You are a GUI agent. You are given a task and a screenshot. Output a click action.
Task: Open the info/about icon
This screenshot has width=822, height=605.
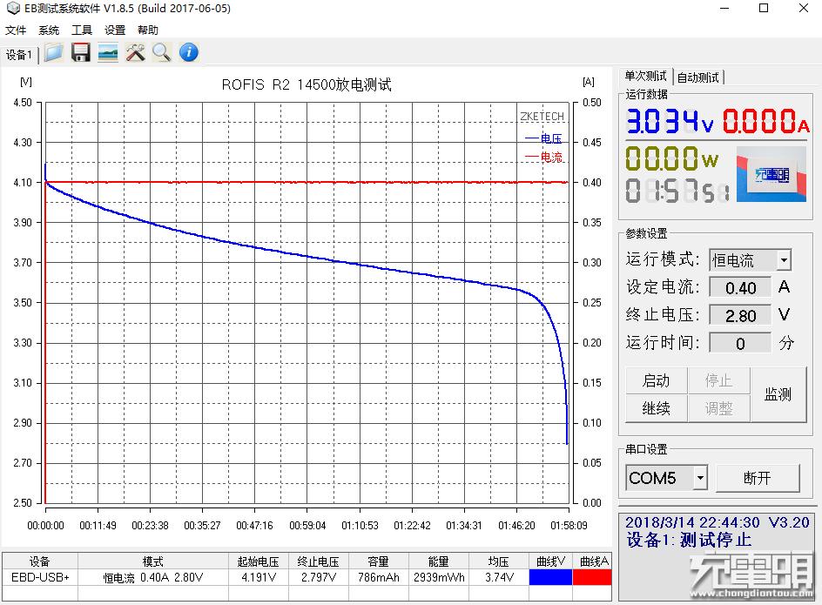click(x=187, y=52)
